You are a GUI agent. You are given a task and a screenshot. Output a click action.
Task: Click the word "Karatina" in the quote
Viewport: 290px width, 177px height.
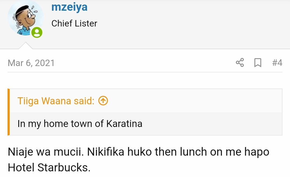coord(124,124)
